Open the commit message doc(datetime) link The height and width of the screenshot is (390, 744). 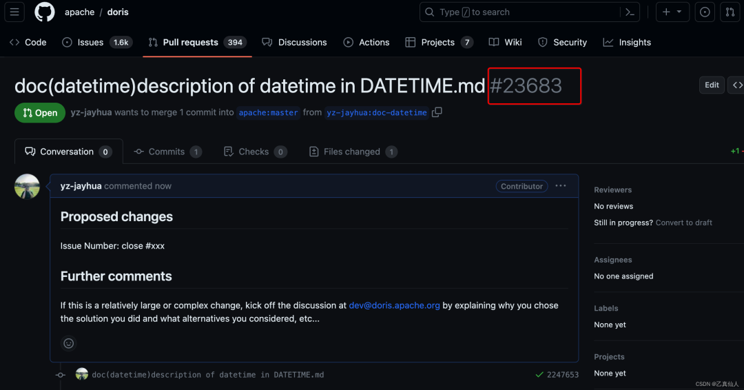208,375
